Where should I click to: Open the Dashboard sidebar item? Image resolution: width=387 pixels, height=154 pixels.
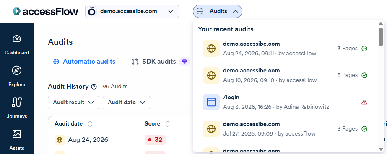click(17, 45)
